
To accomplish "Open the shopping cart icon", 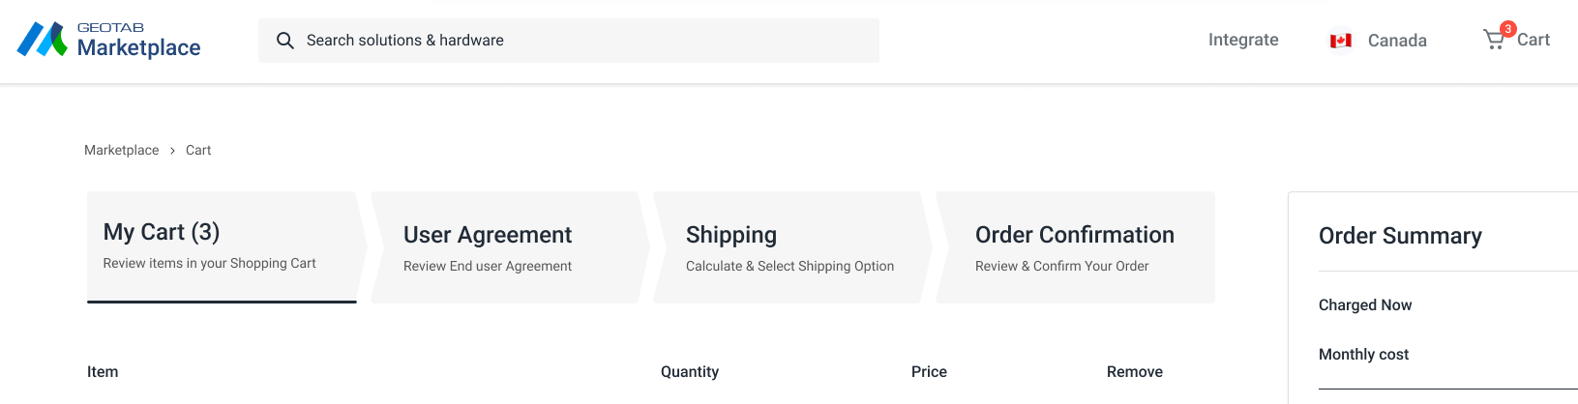I will (x=1494, y=41).
